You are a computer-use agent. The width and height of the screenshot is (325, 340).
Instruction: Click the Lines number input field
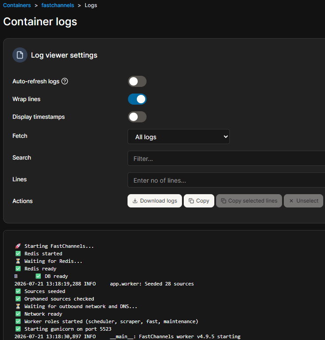(x=226, y=180)
